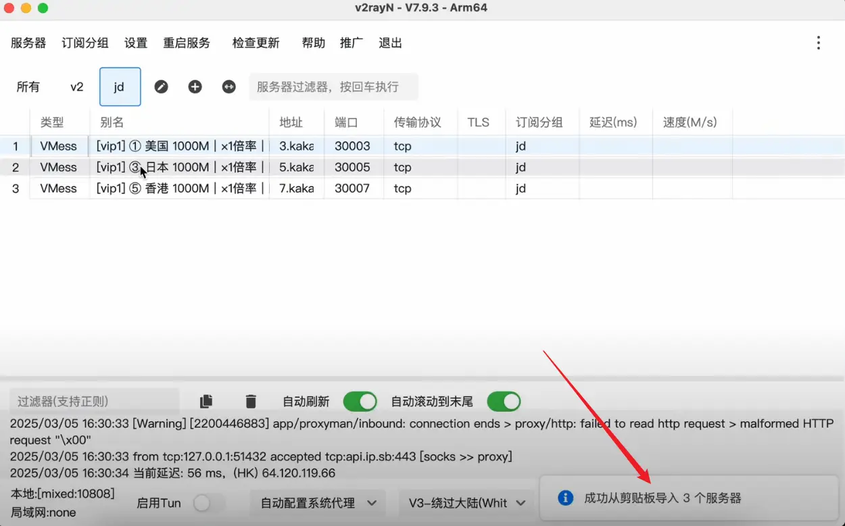Expand the 自动配置系统代理 dropdown
Viewport: 845px width, 526px height.
(318, 503)
